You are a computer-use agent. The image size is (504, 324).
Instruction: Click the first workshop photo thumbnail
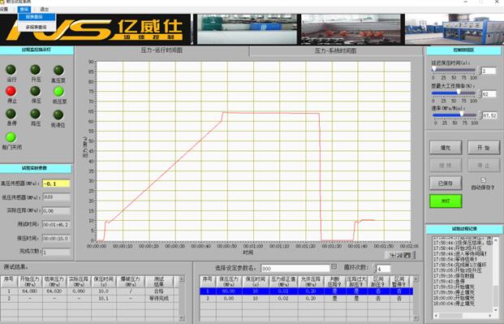(247, 29)
